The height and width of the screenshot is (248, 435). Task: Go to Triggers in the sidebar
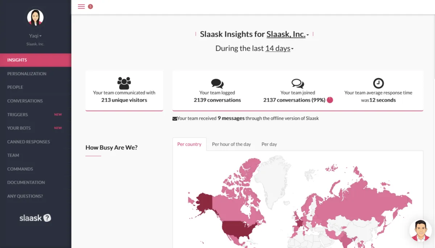[x=17, y=114]
